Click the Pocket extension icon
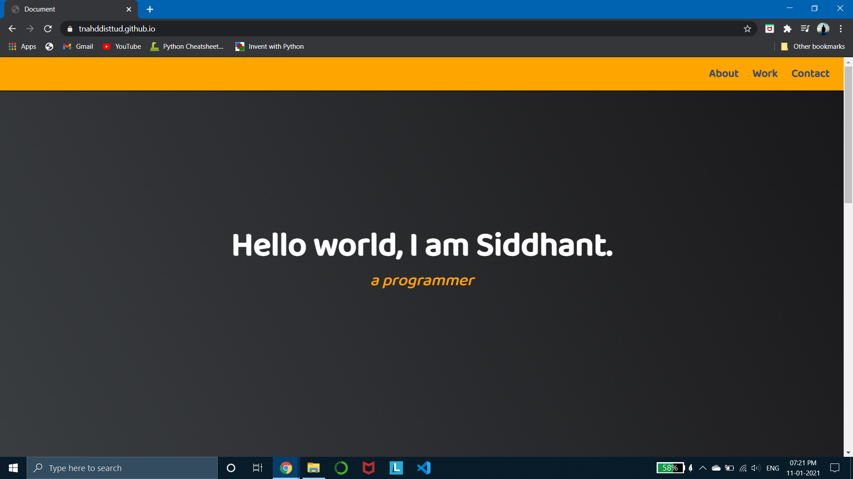The height and width of the screenshot is (479, 853). (769, 29)
